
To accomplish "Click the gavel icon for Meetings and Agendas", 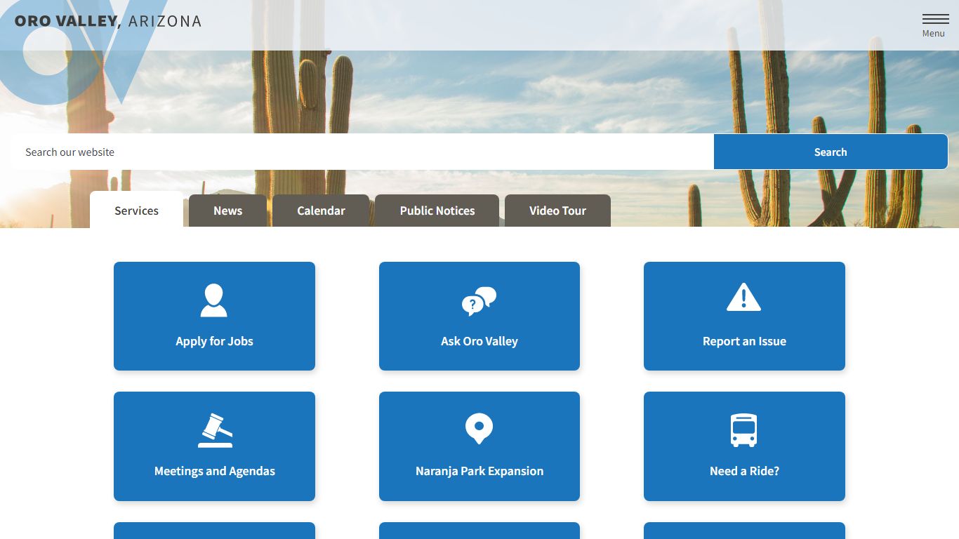I will click(215, 430).
